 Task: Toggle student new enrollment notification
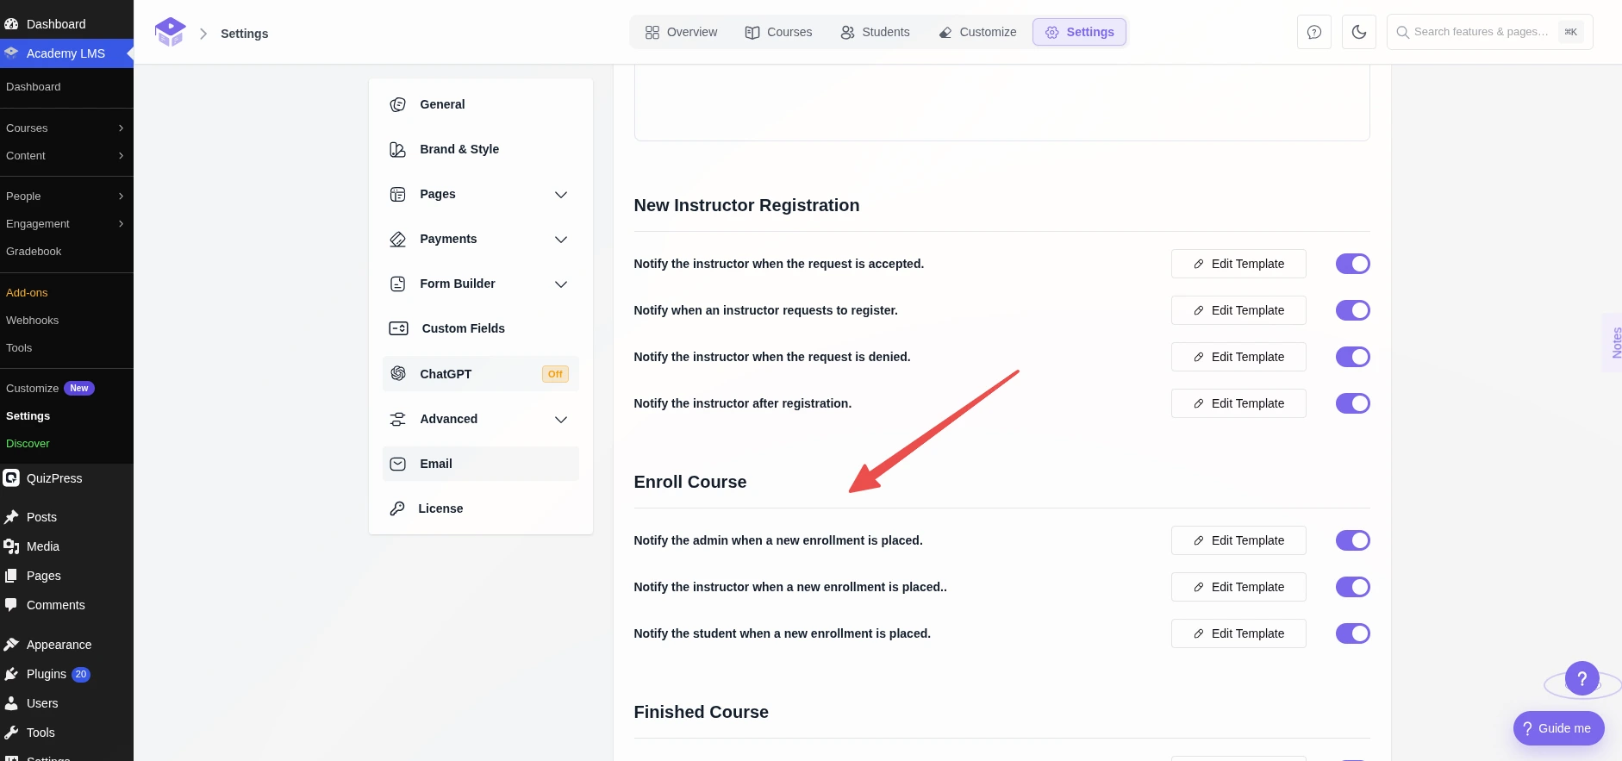tap(1353, 633)
